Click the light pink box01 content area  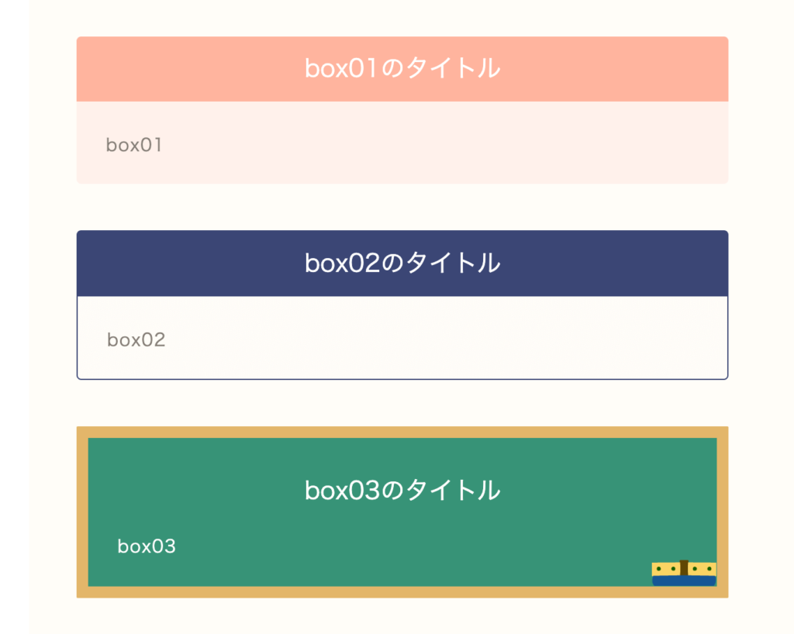tap(402, 142)
